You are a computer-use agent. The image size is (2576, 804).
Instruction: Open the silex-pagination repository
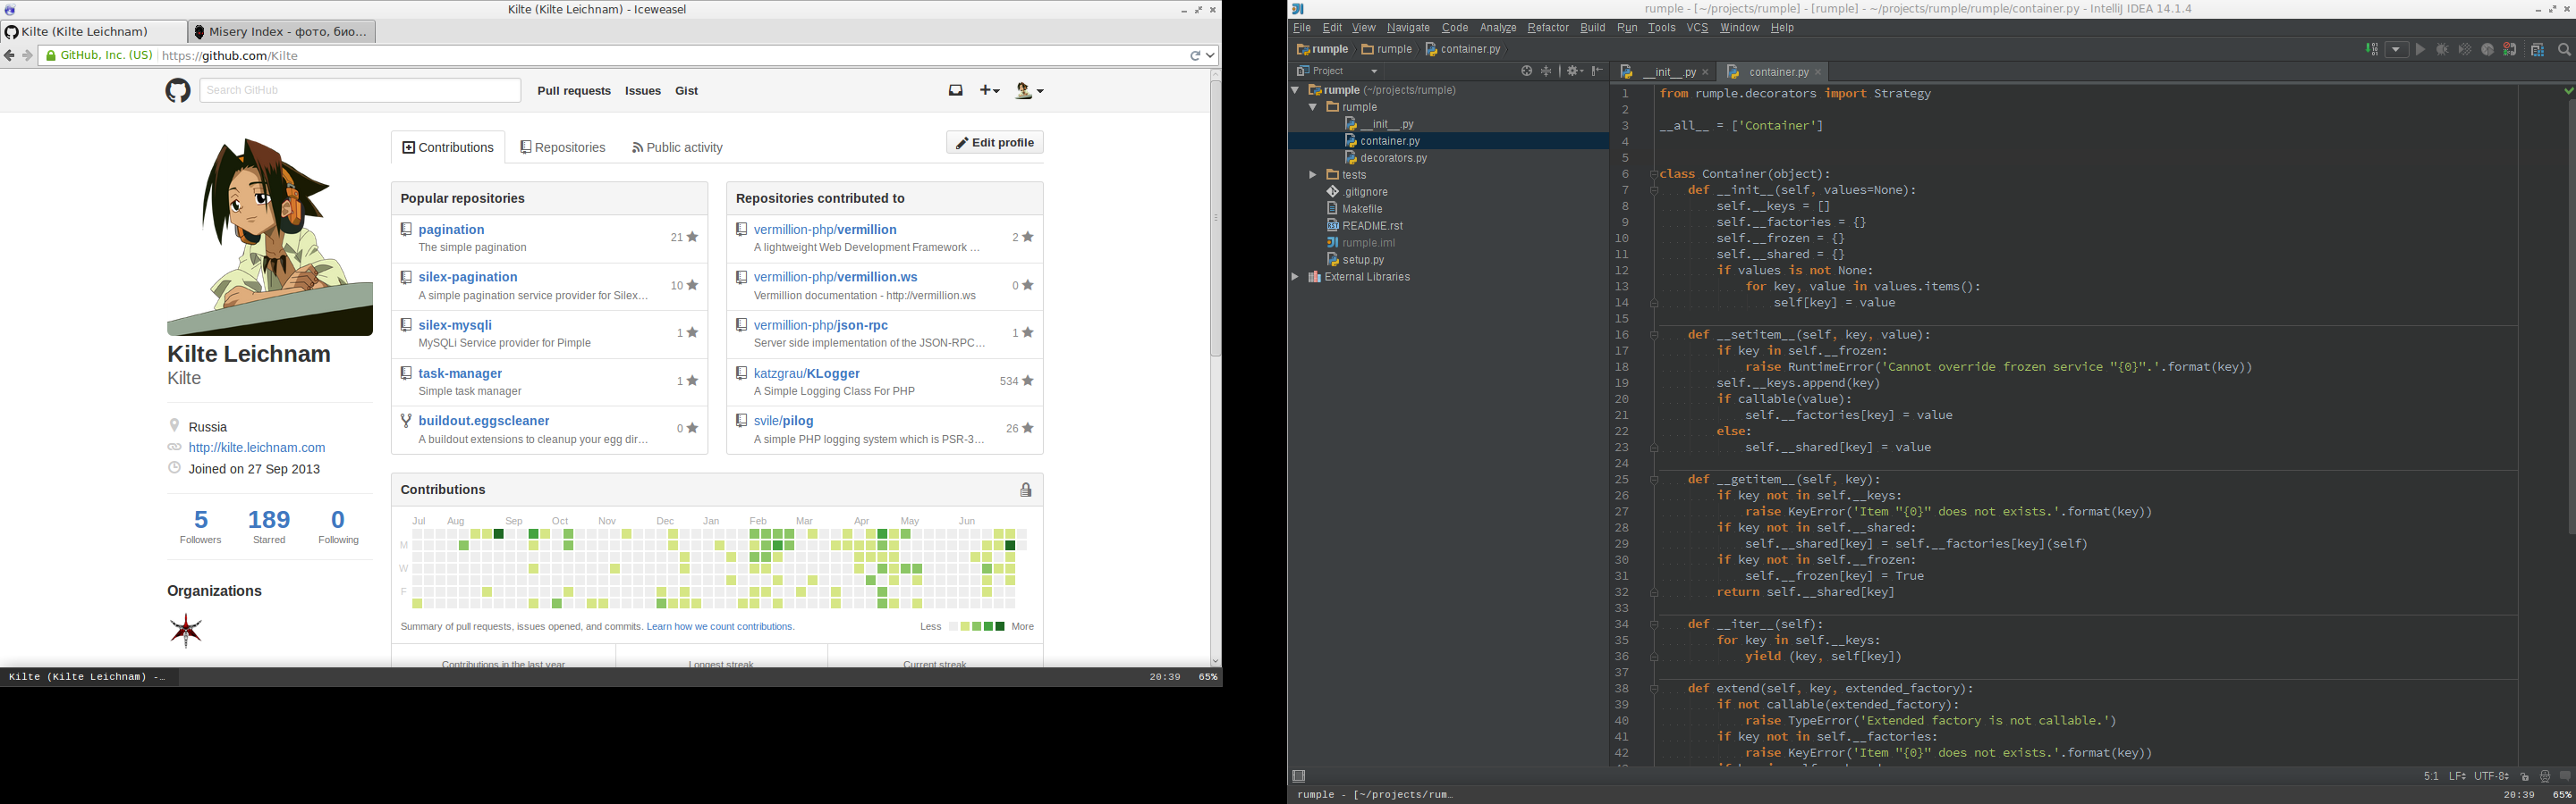point(467,277)
